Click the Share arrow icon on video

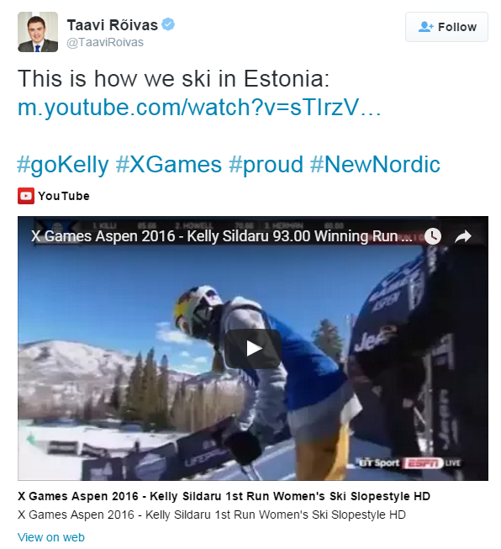(463, 236)
